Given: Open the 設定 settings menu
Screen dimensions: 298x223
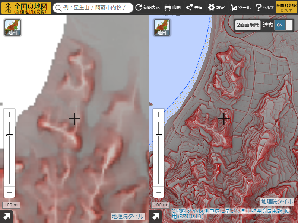Looking at the screenshot, I should [216, 7].
